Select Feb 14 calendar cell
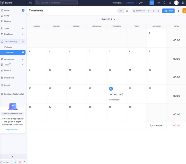Screen dimensions: 186x164 pyautogui.click(x=137, y=75)
